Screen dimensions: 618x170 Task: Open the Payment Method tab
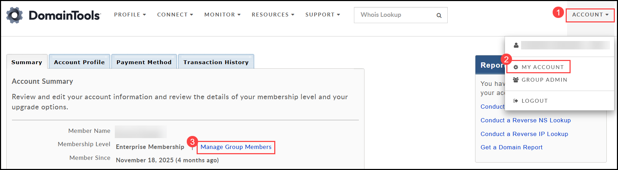point(144,62)
